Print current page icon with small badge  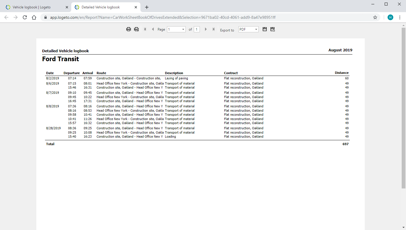pyautogui.click(x=136, y=29)
